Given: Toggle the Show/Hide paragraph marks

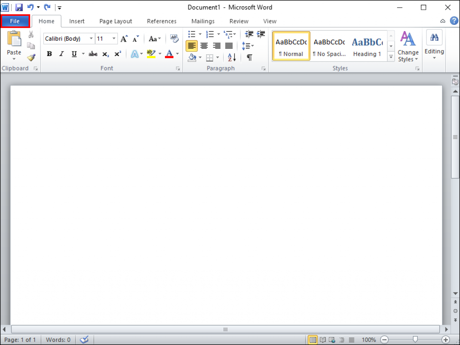Looking at the screenshot, I should 249,57.
